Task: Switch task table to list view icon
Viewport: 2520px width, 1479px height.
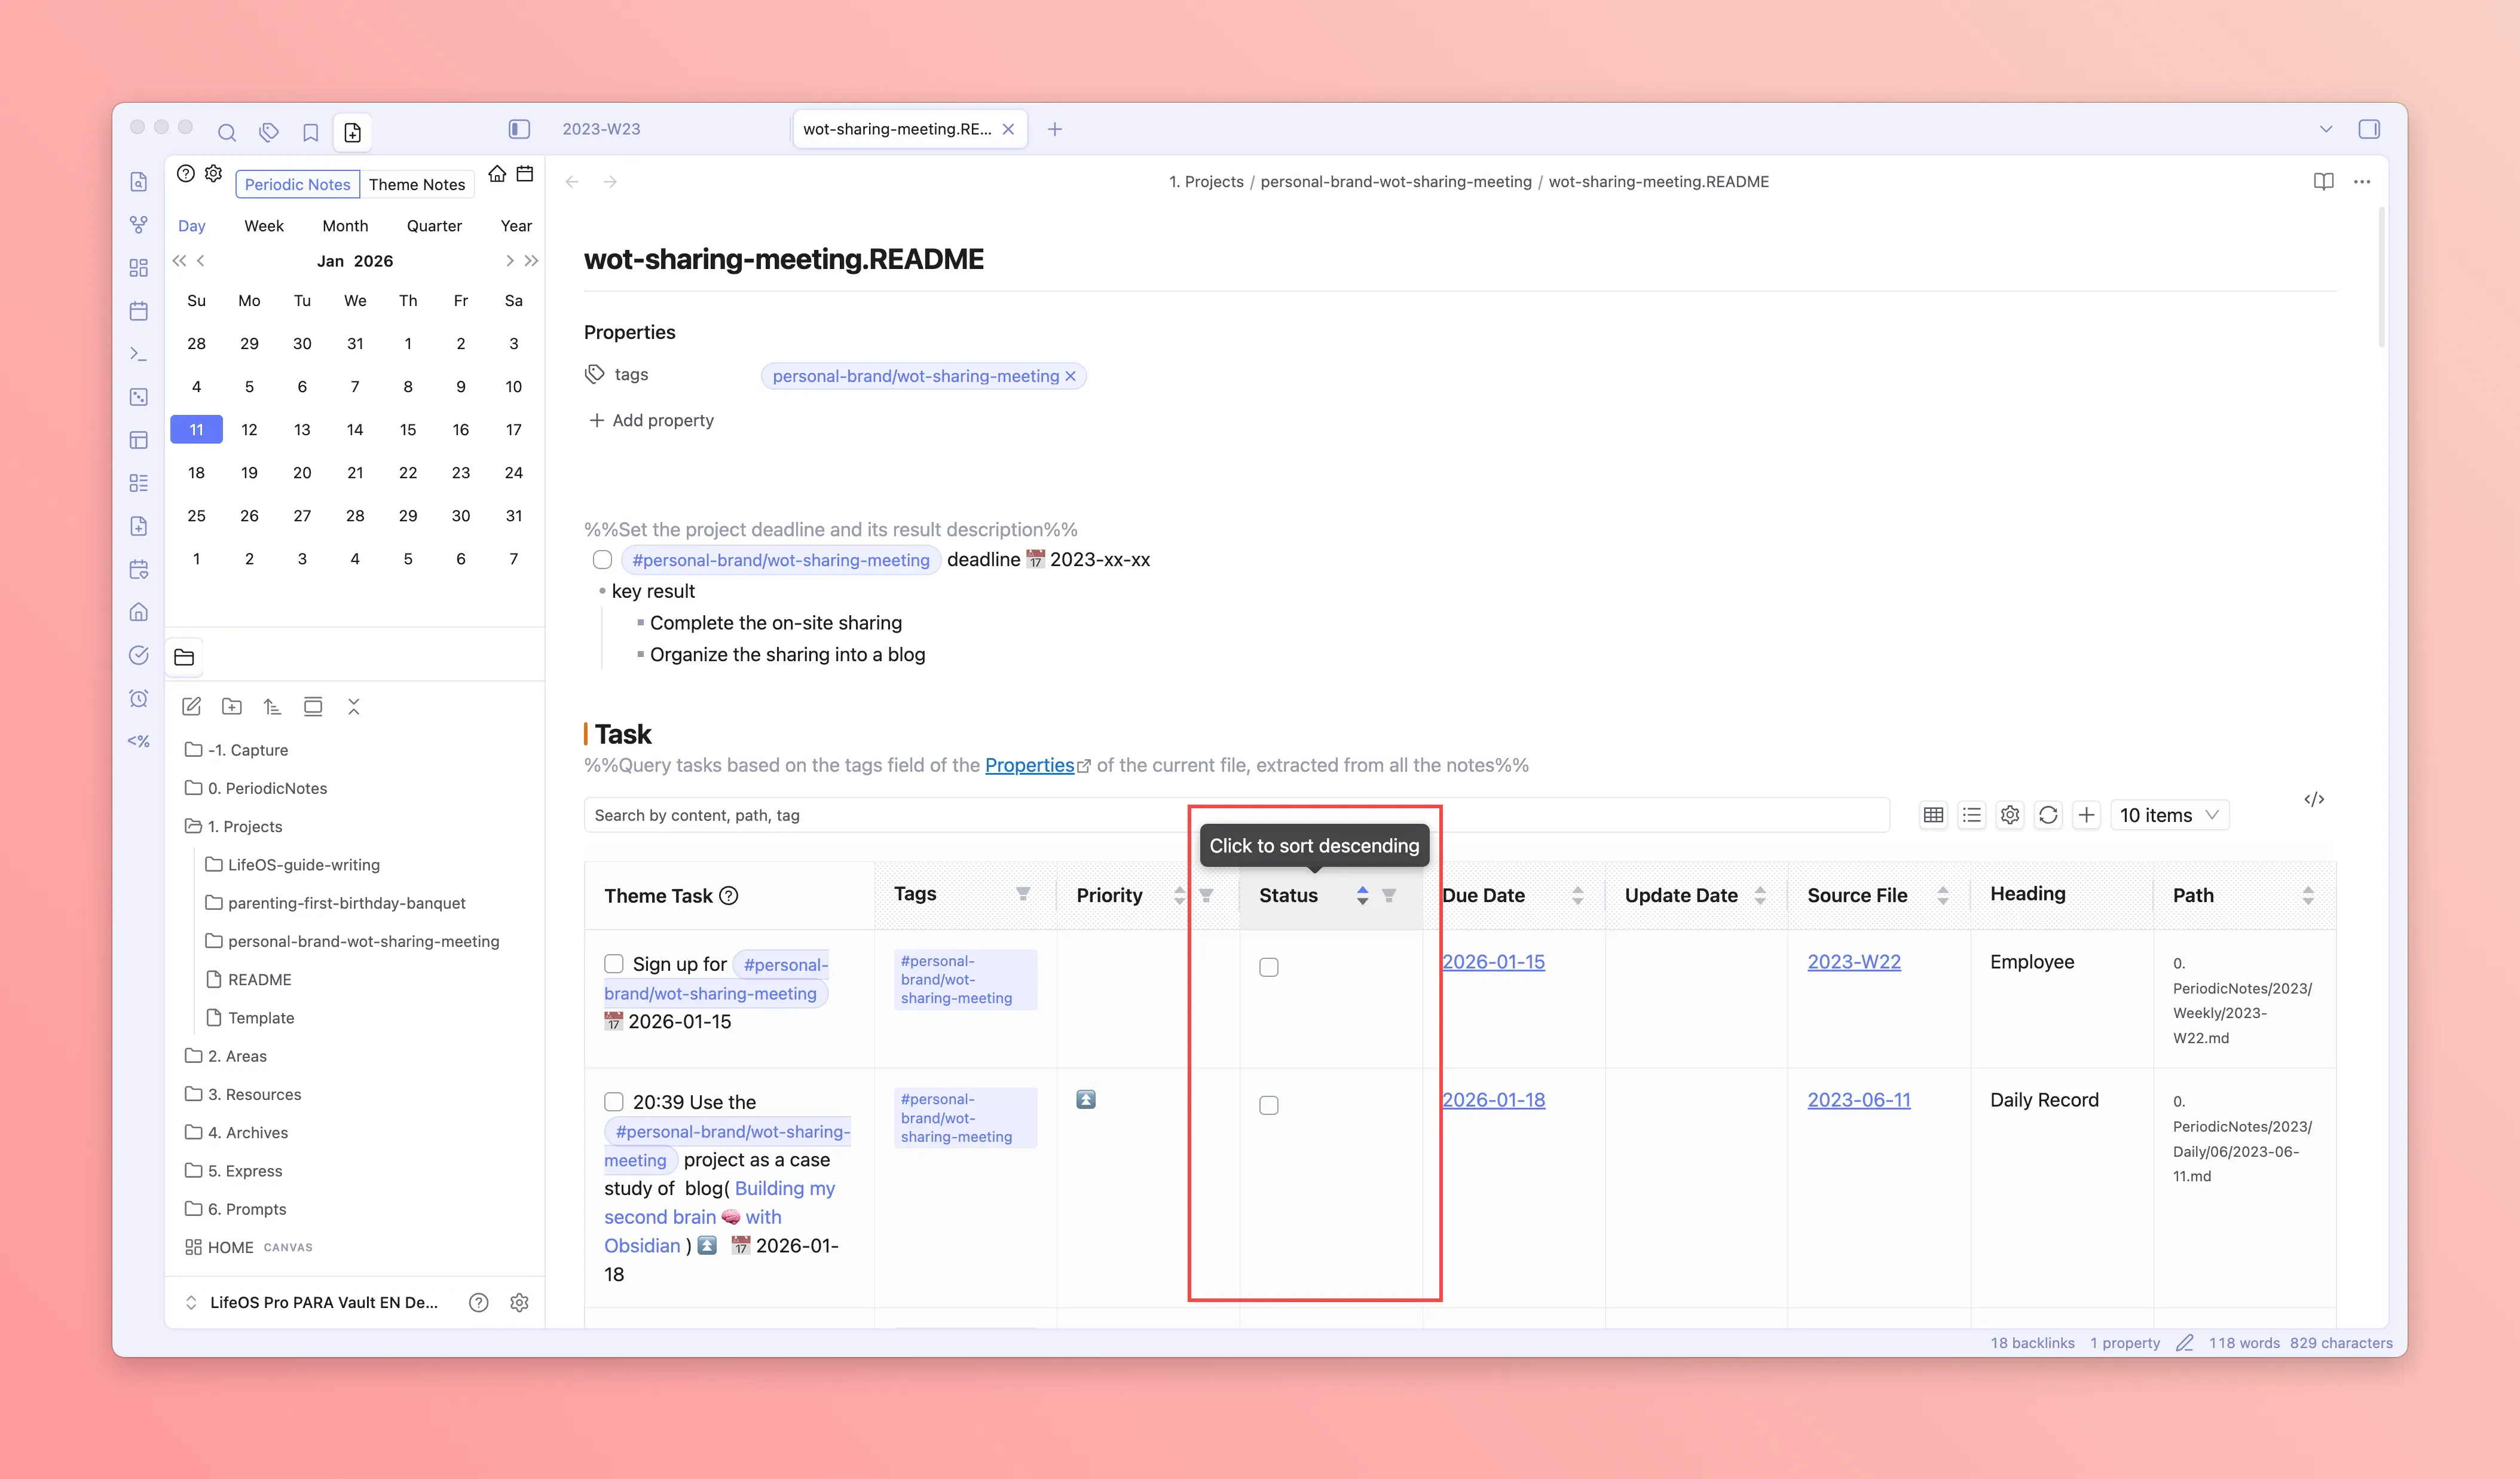Action: click(1971, 815)
